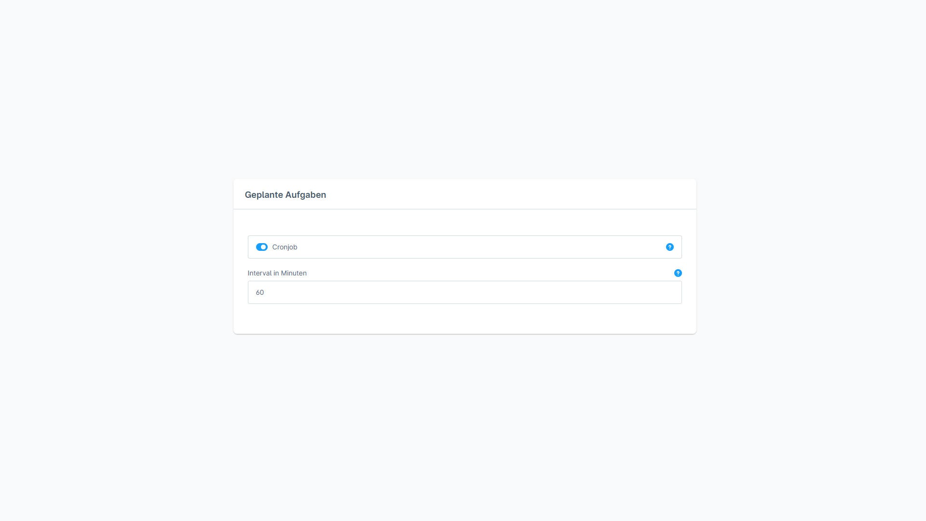Focus the Interval in Minuten input
This screenshot has height=521, width=926.
pos(464,292)
